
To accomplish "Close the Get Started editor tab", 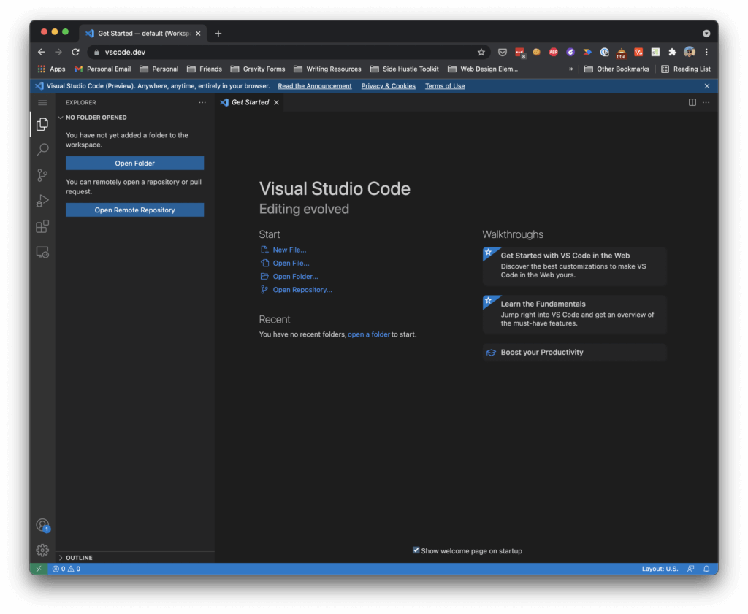I will point(276,102).
